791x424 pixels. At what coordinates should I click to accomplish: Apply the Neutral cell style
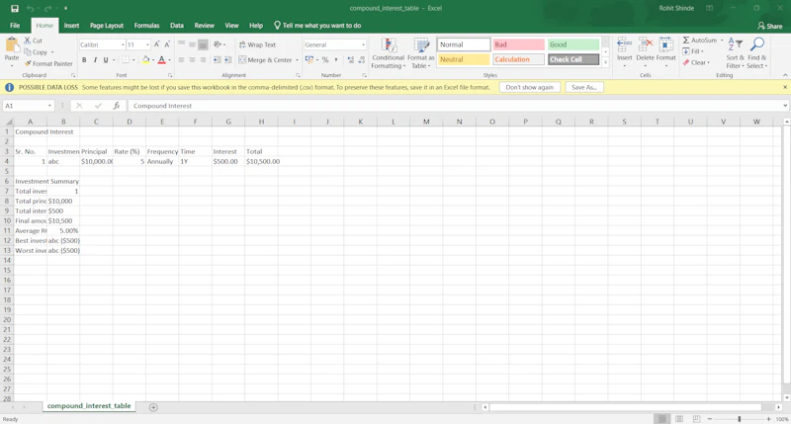(464, 59)
